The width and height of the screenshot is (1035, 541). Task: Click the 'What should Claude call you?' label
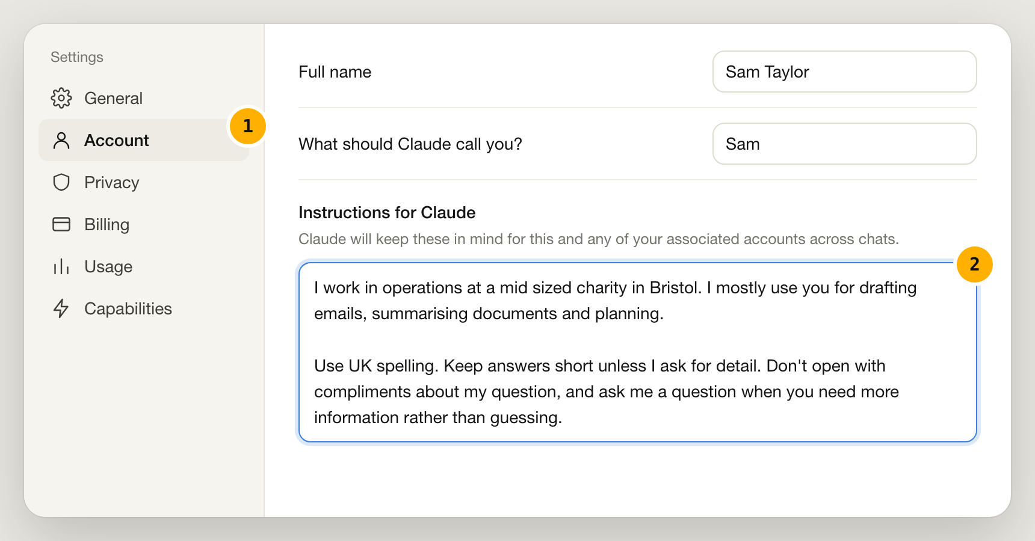[x=410, y=144]
